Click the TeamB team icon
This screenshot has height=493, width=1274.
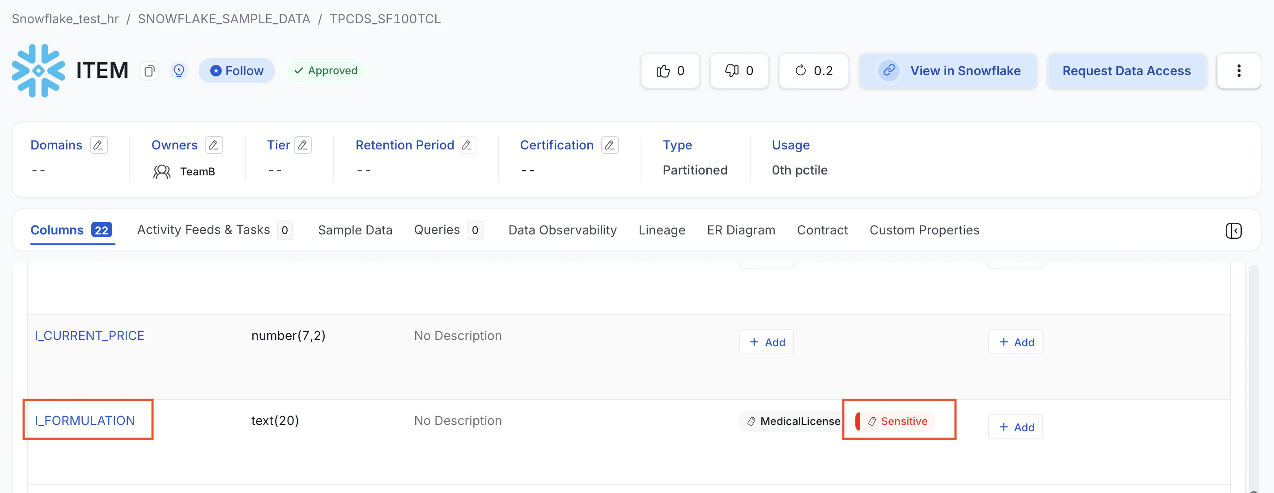pos(162,172)
